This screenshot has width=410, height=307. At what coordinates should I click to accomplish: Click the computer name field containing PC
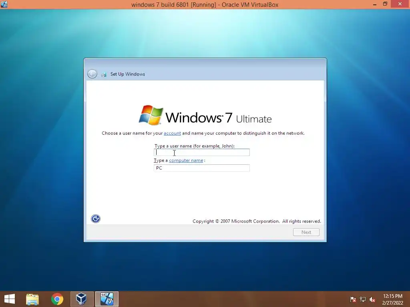point(202,168)
